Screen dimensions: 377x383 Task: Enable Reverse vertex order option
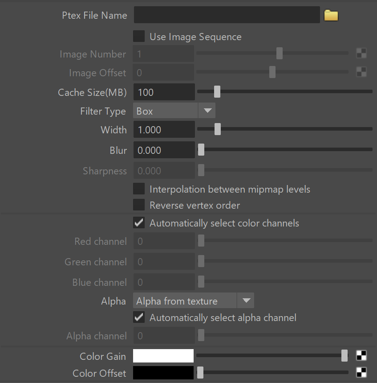tap(139, 205)
